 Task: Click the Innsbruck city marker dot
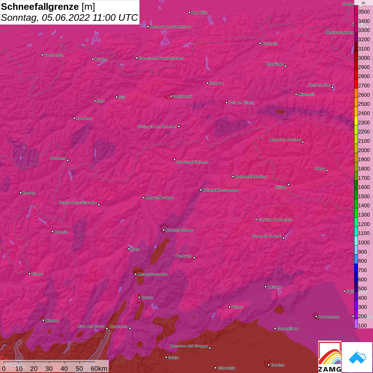(x=171, y=96)
